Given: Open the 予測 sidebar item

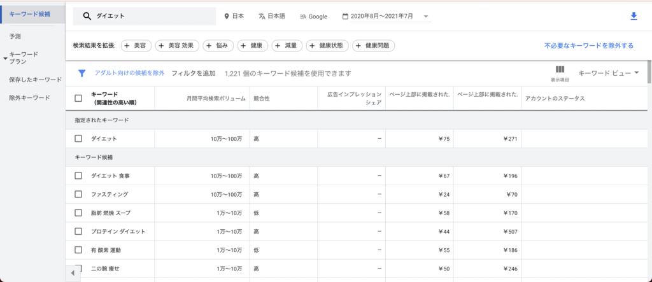Looking at the screenshot, I should pos(15,36).
